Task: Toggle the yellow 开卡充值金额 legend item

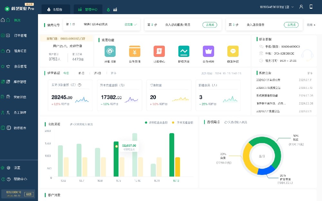Action: (x=183, y=123)
